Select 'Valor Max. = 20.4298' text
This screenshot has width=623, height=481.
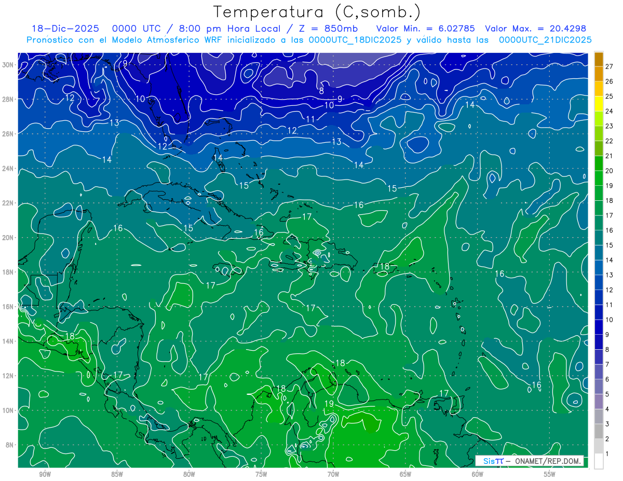pos(536,29)
